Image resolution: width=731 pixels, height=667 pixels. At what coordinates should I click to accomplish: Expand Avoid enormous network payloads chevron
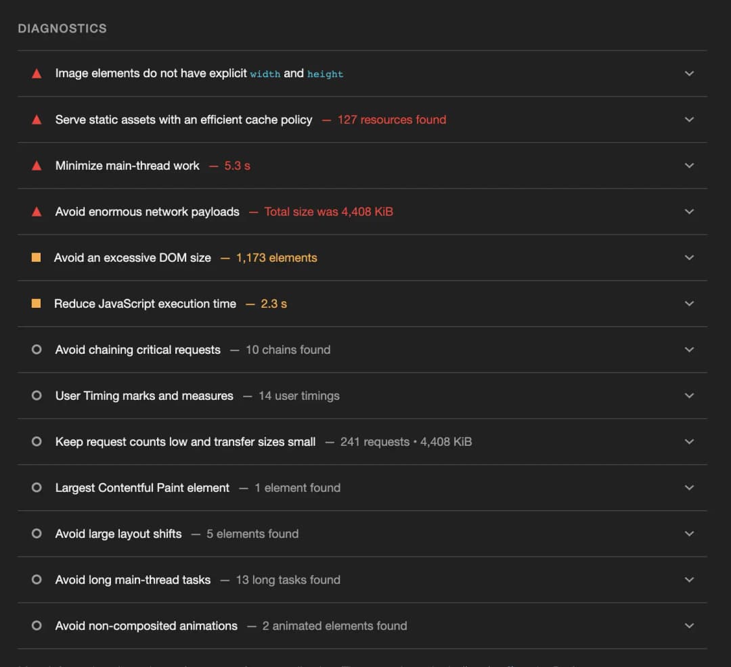(x=689, y=212)
